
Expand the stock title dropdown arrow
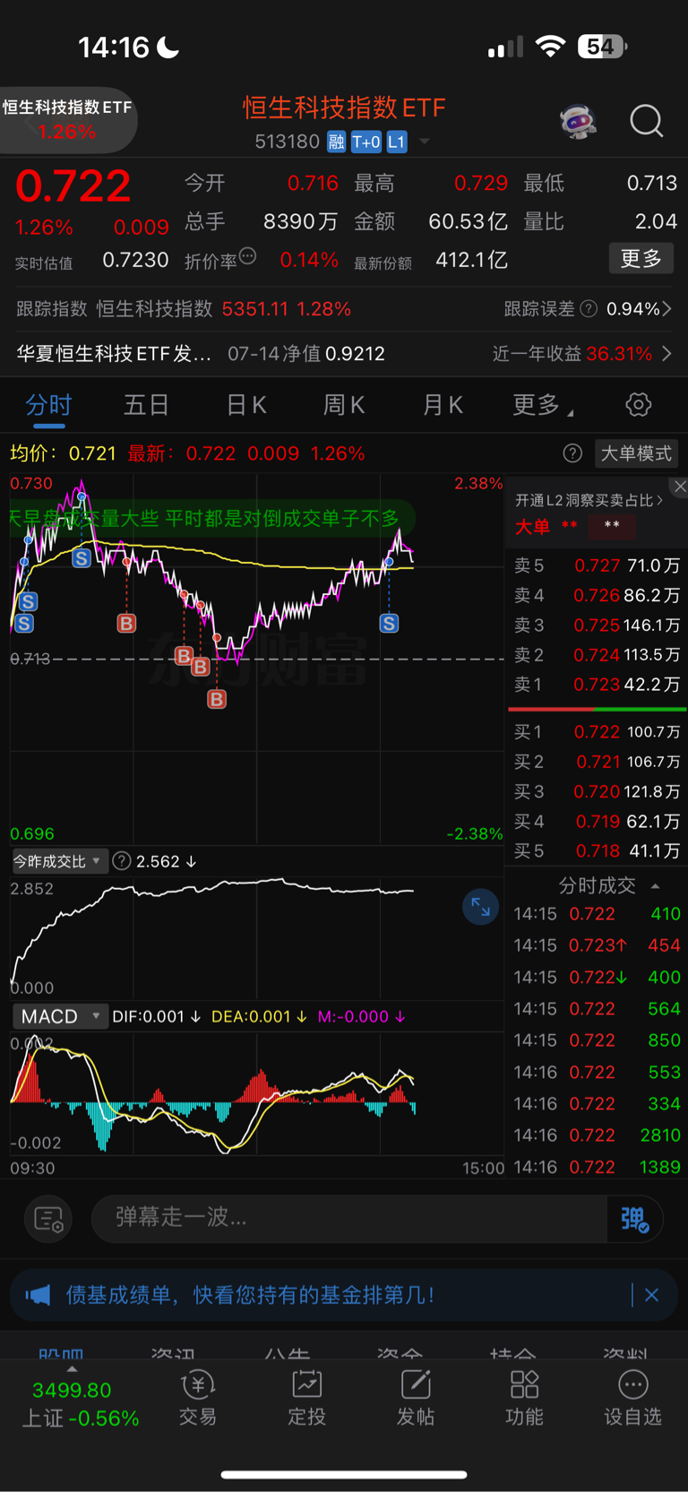pos(425,142)
